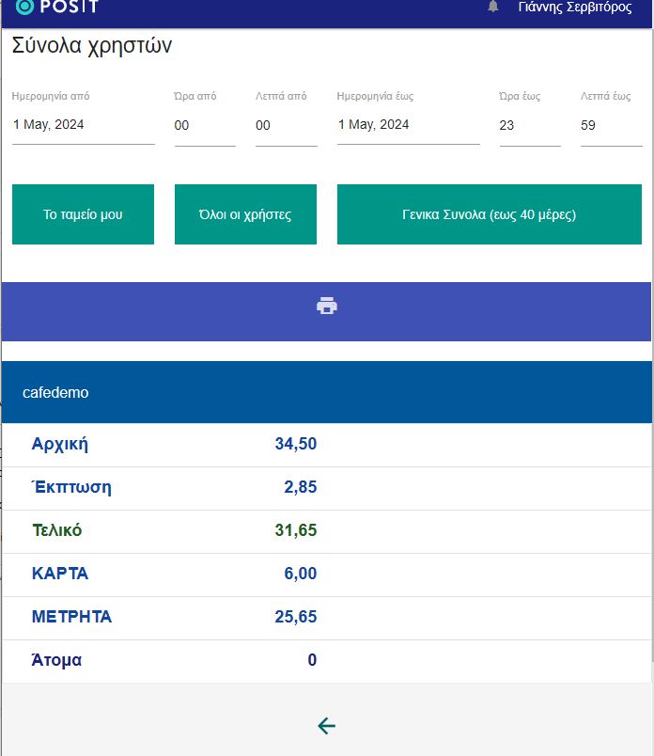The width and height of the screenshot is (654, 756).
Task: Open the Ώρα έως hour dropdown
Action: [530, 126]
